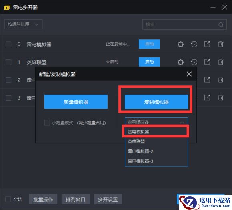Click the search magnifier icon
Image resolution: width=232 pixels, height=210 pixels.
coord(221,25)
